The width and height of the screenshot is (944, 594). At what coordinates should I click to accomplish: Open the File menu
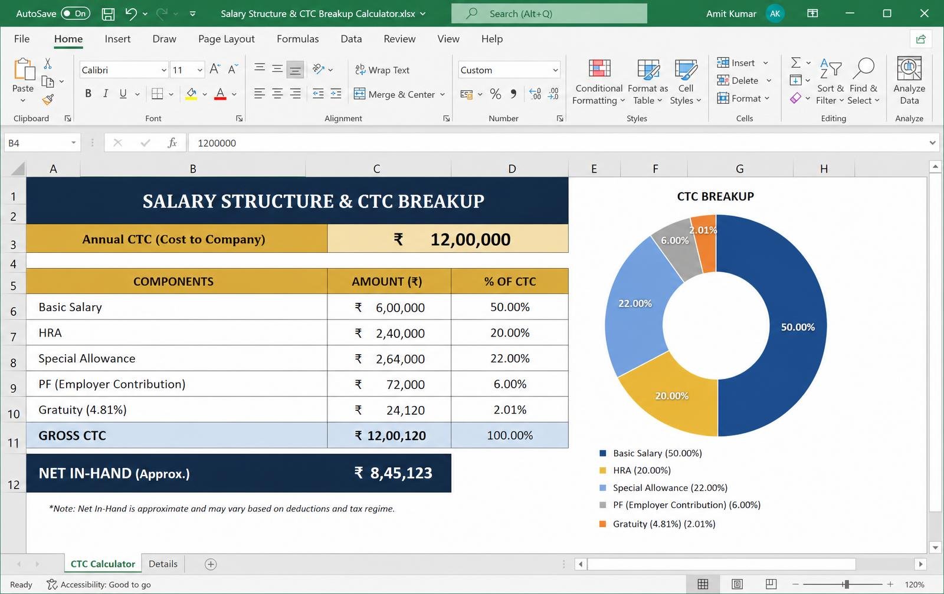pyautogui.click(x=22, y=39)
